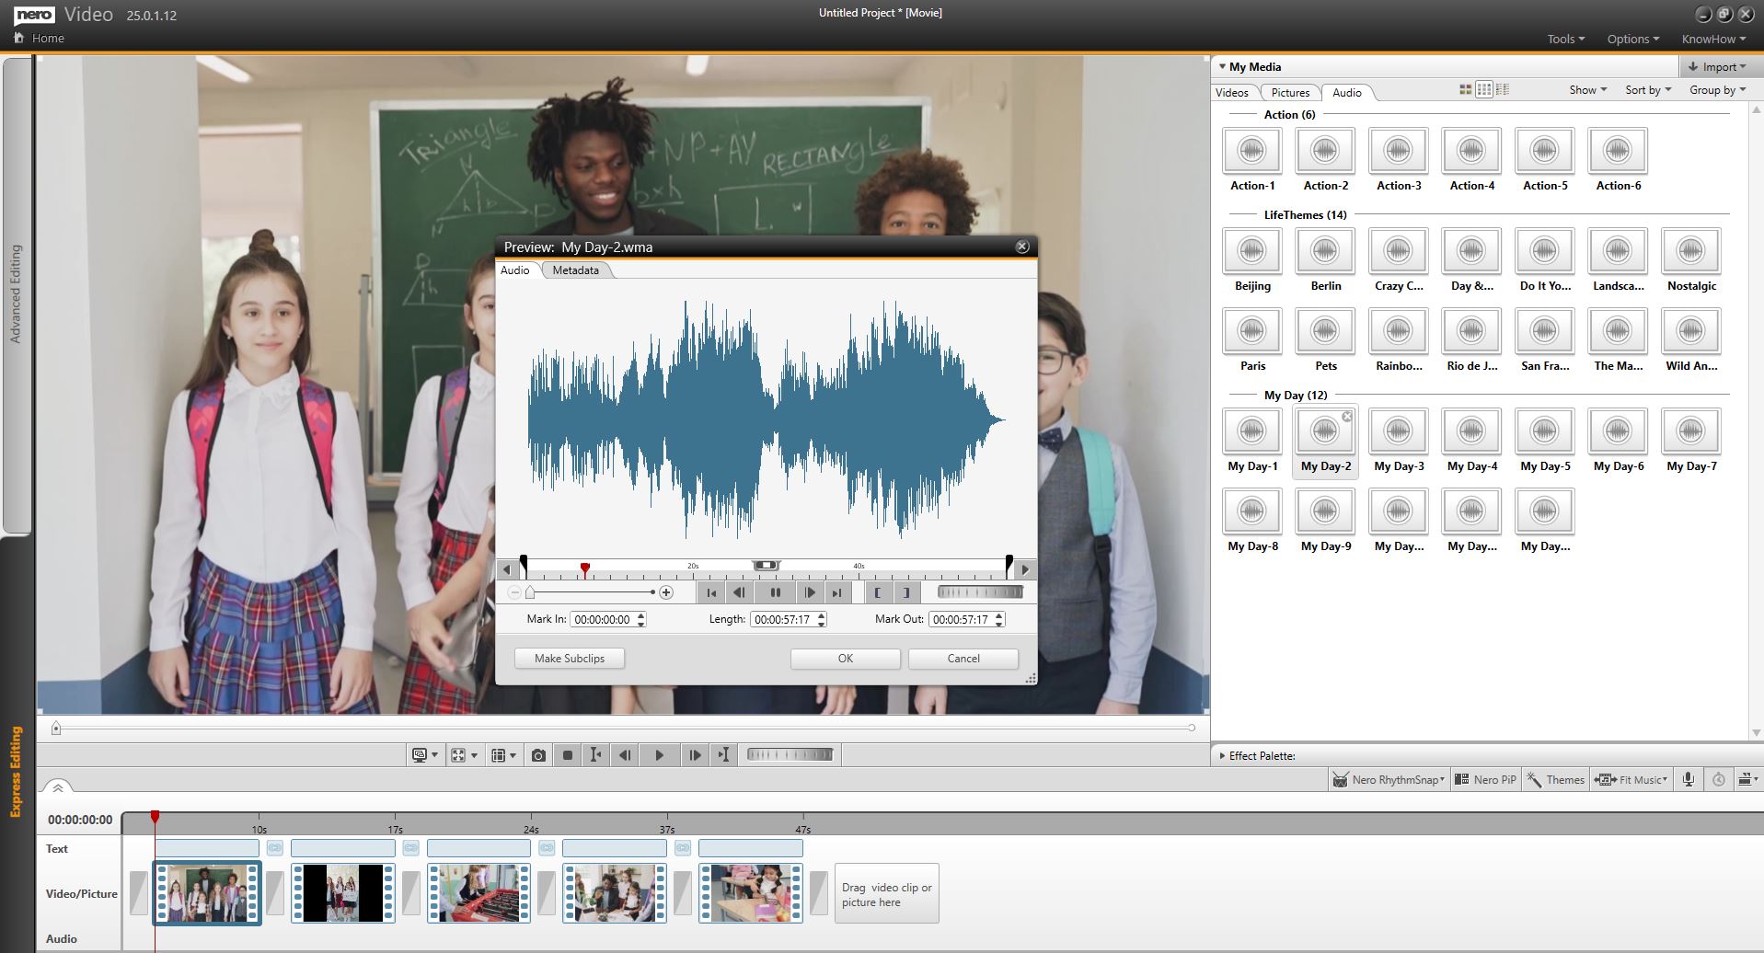Zoom in the preview timeline with plus
Viewport: 1764px width, 953px height.
point(666,592)
